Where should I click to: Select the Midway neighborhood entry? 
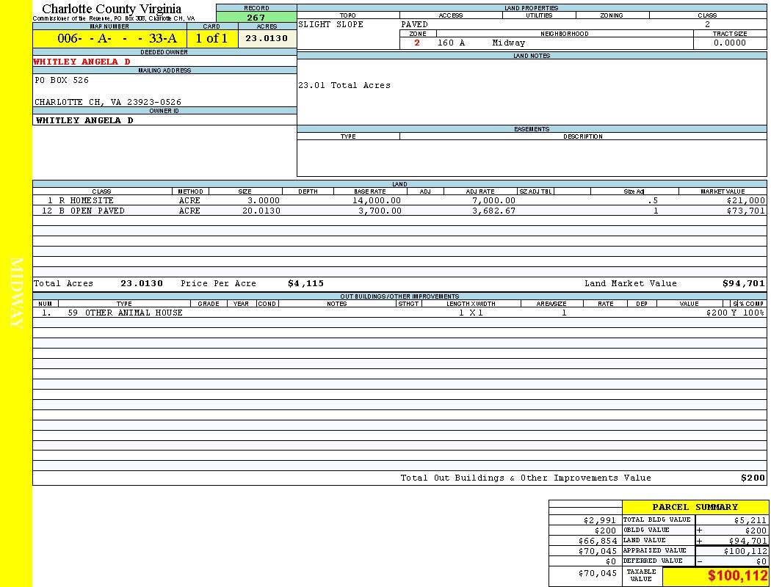click(509, 43)
